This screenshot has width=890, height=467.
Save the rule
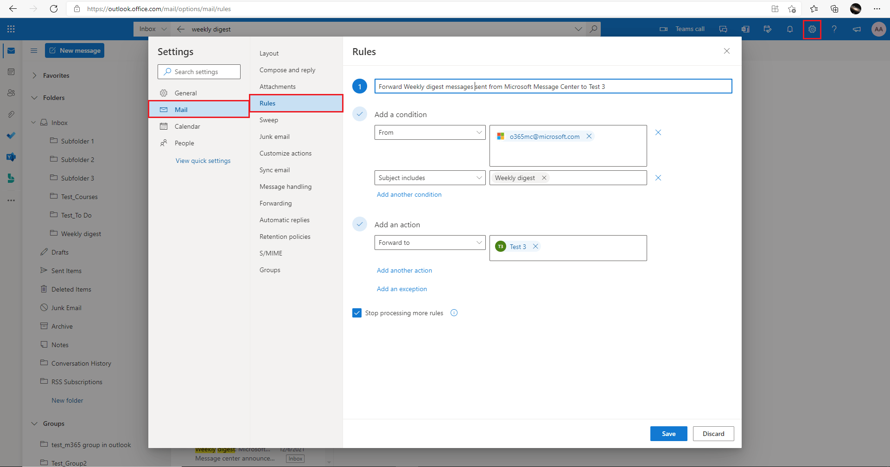click(x=668, y=434)
